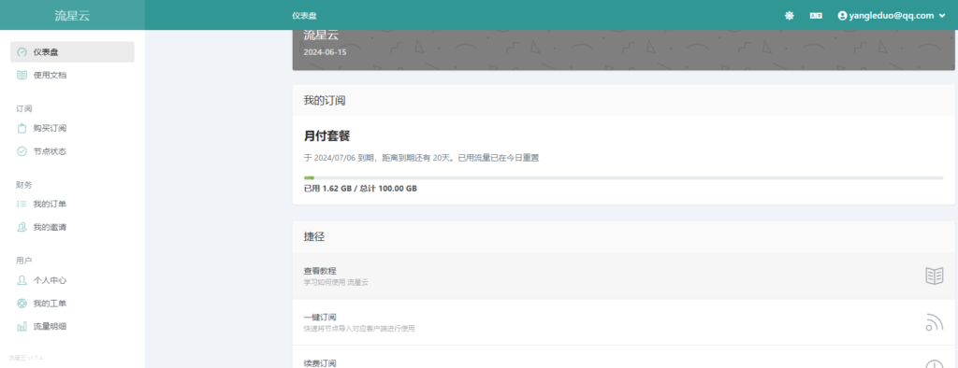Click the person icon beside 个人中心
The height and width of the screenshot is (368, 958).
click(22, 280)
